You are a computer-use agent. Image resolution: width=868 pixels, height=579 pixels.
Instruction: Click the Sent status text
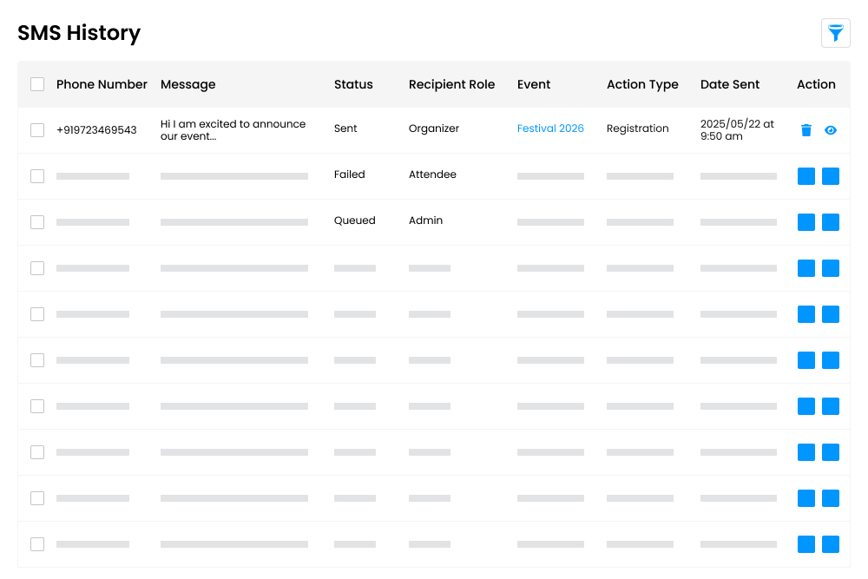coord(345,128)
